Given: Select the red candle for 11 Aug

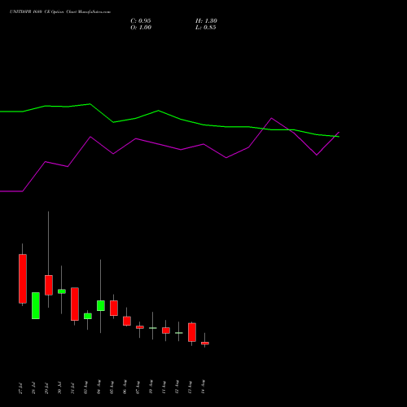Looking at the screenshot, I should [166, 330].
